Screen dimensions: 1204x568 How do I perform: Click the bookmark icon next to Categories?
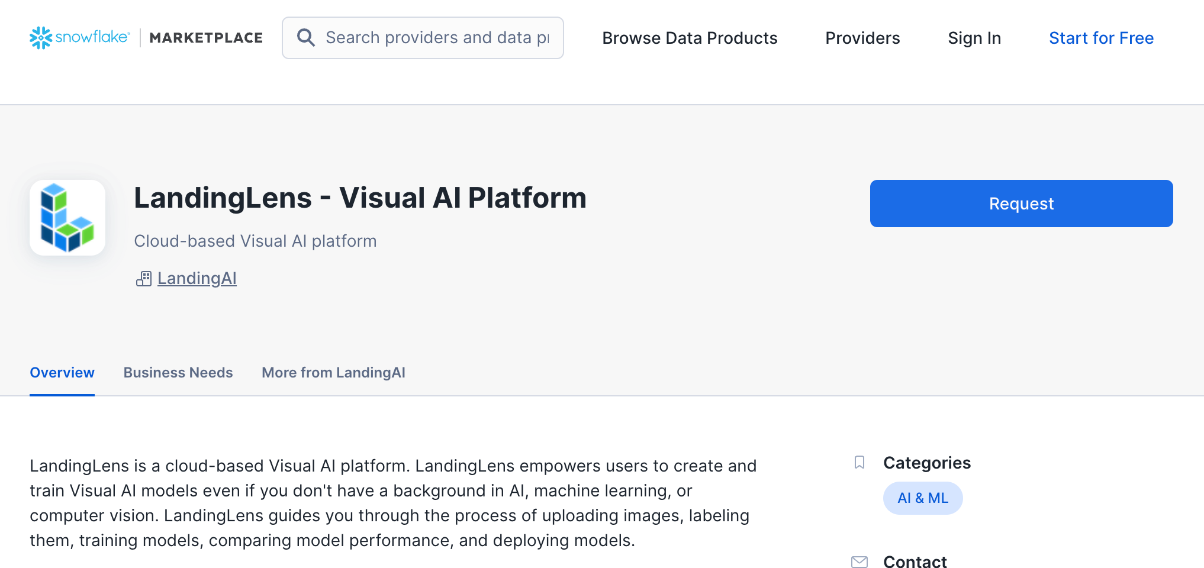[x=859, y=462]
